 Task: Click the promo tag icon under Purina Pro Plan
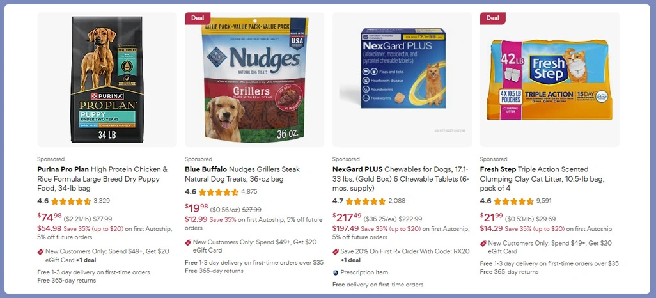(x=40, y=252)
